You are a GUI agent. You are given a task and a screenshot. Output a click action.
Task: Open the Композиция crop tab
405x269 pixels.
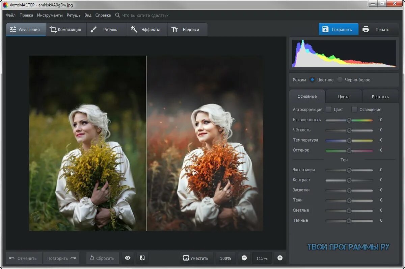click(66, 29)
